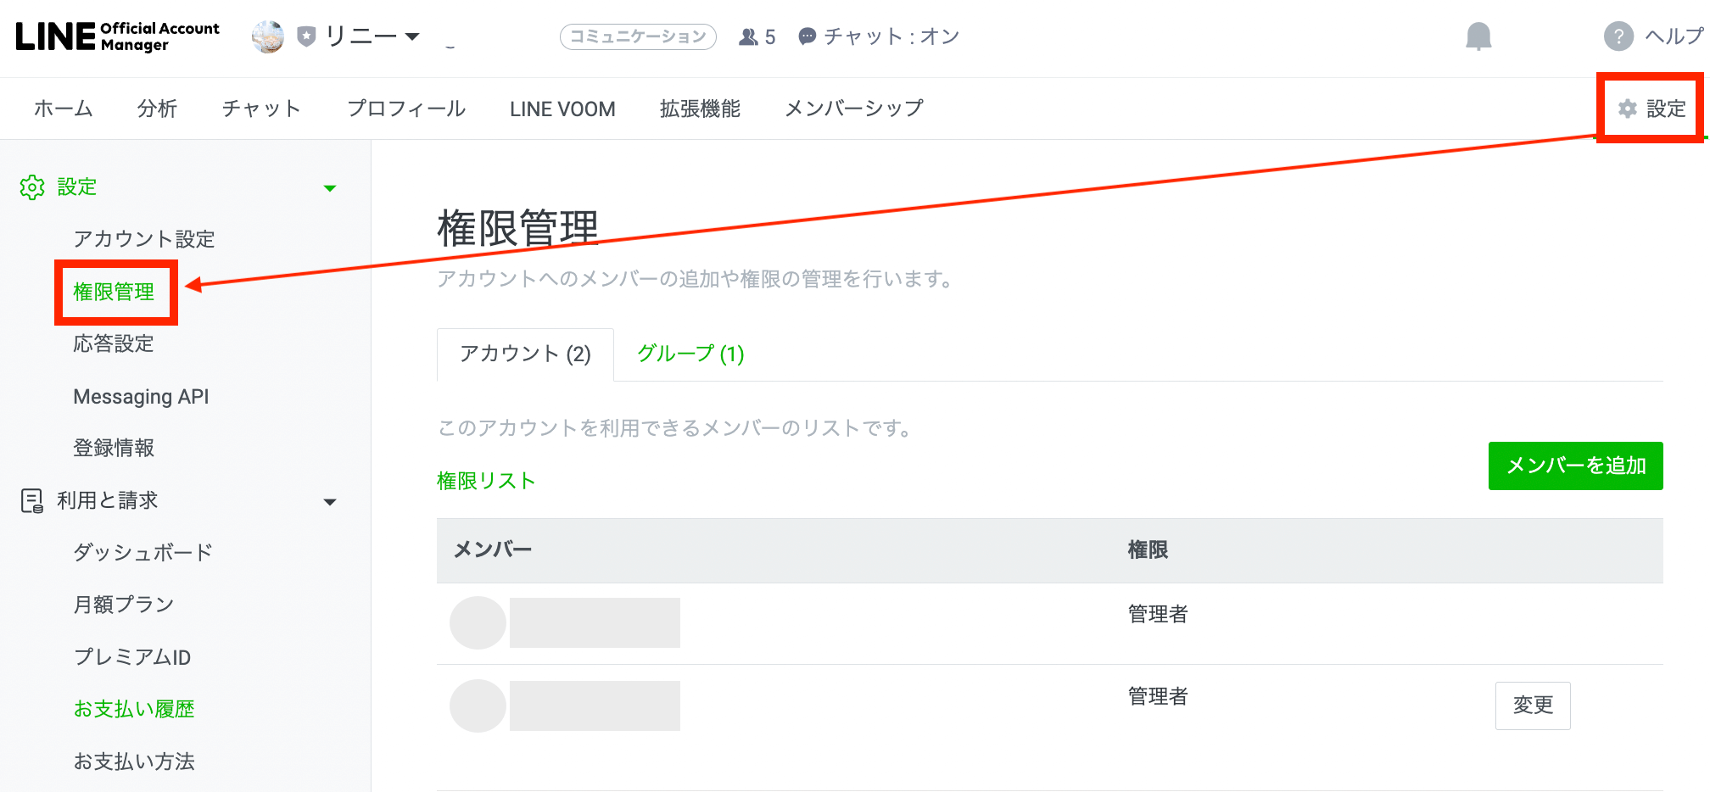
Task: Open the 権限リスト link
Action: click(x=486, y=481)
